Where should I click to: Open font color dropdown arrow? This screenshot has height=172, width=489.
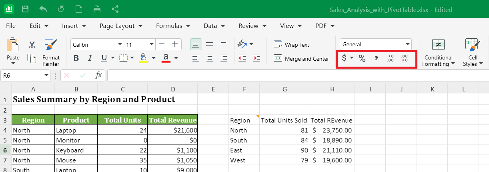[x=176, y=58]
